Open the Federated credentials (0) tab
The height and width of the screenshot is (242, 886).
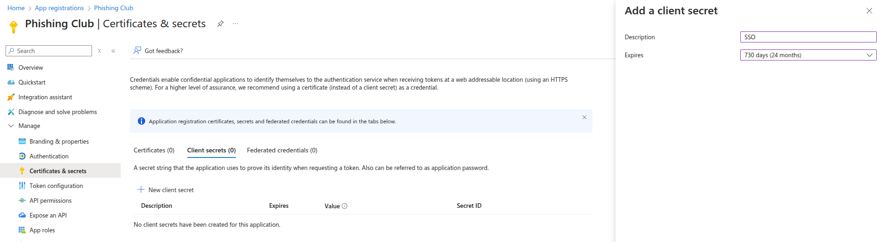[282, 150]
